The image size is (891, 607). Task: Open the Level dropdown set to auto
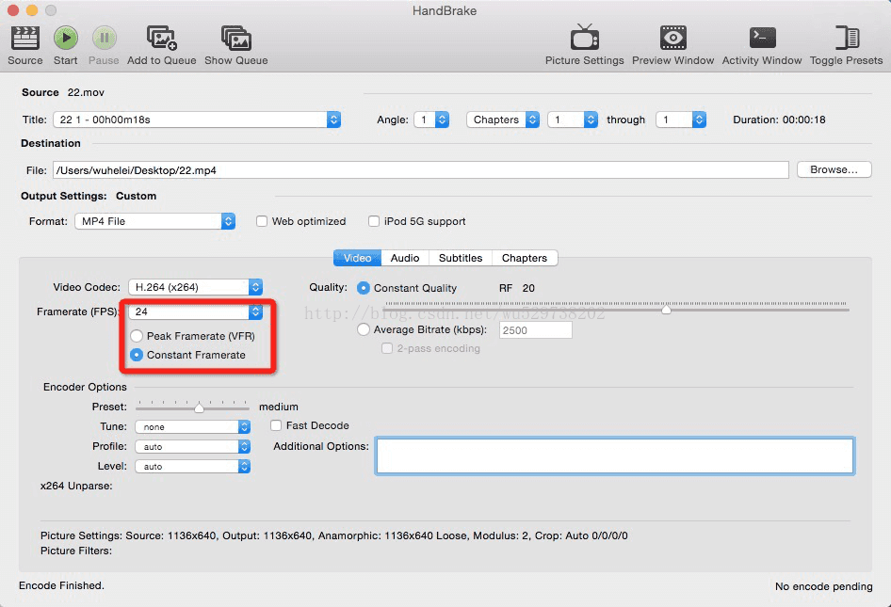click(193, 467)
